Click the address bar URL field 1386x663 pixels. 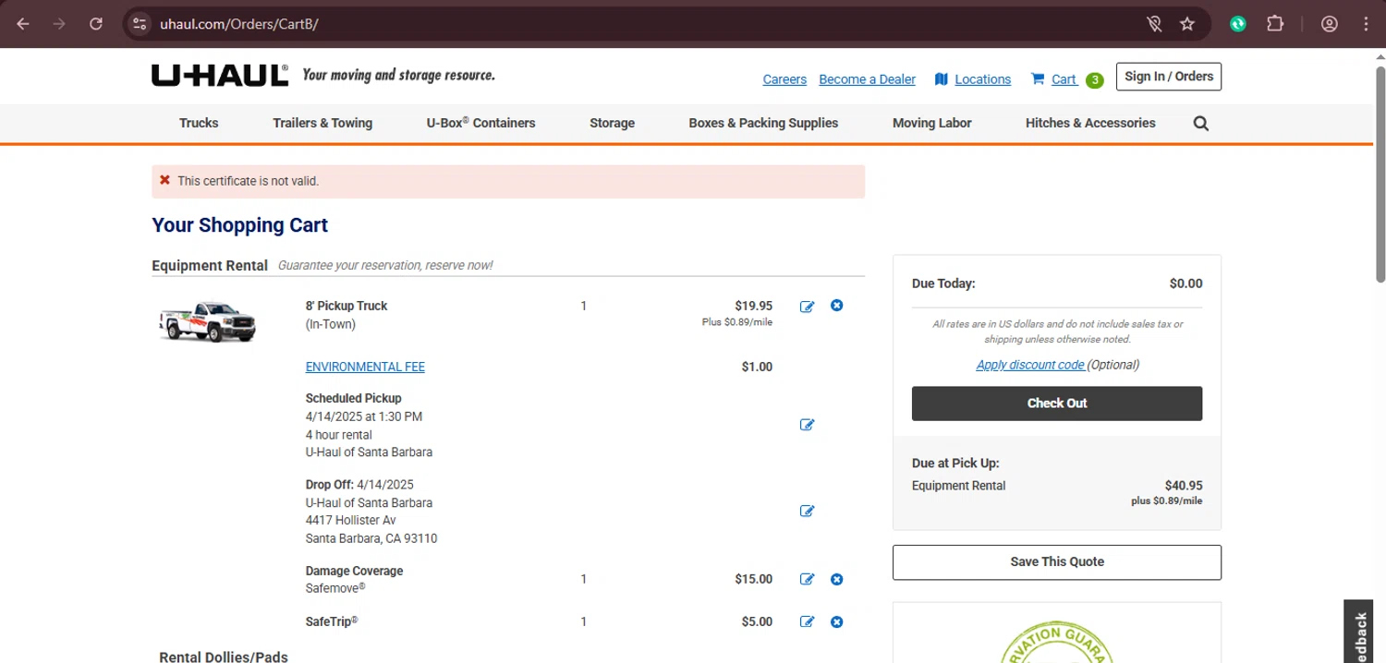[x=638, y=24]
